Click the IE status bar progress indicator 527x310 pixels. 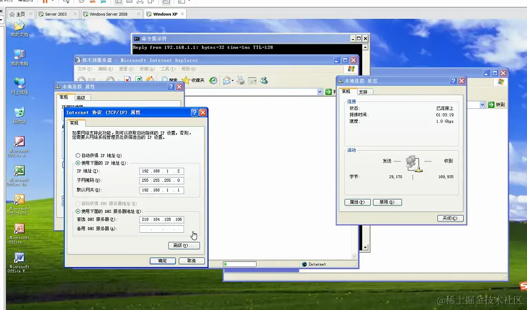tap(240, 264)
